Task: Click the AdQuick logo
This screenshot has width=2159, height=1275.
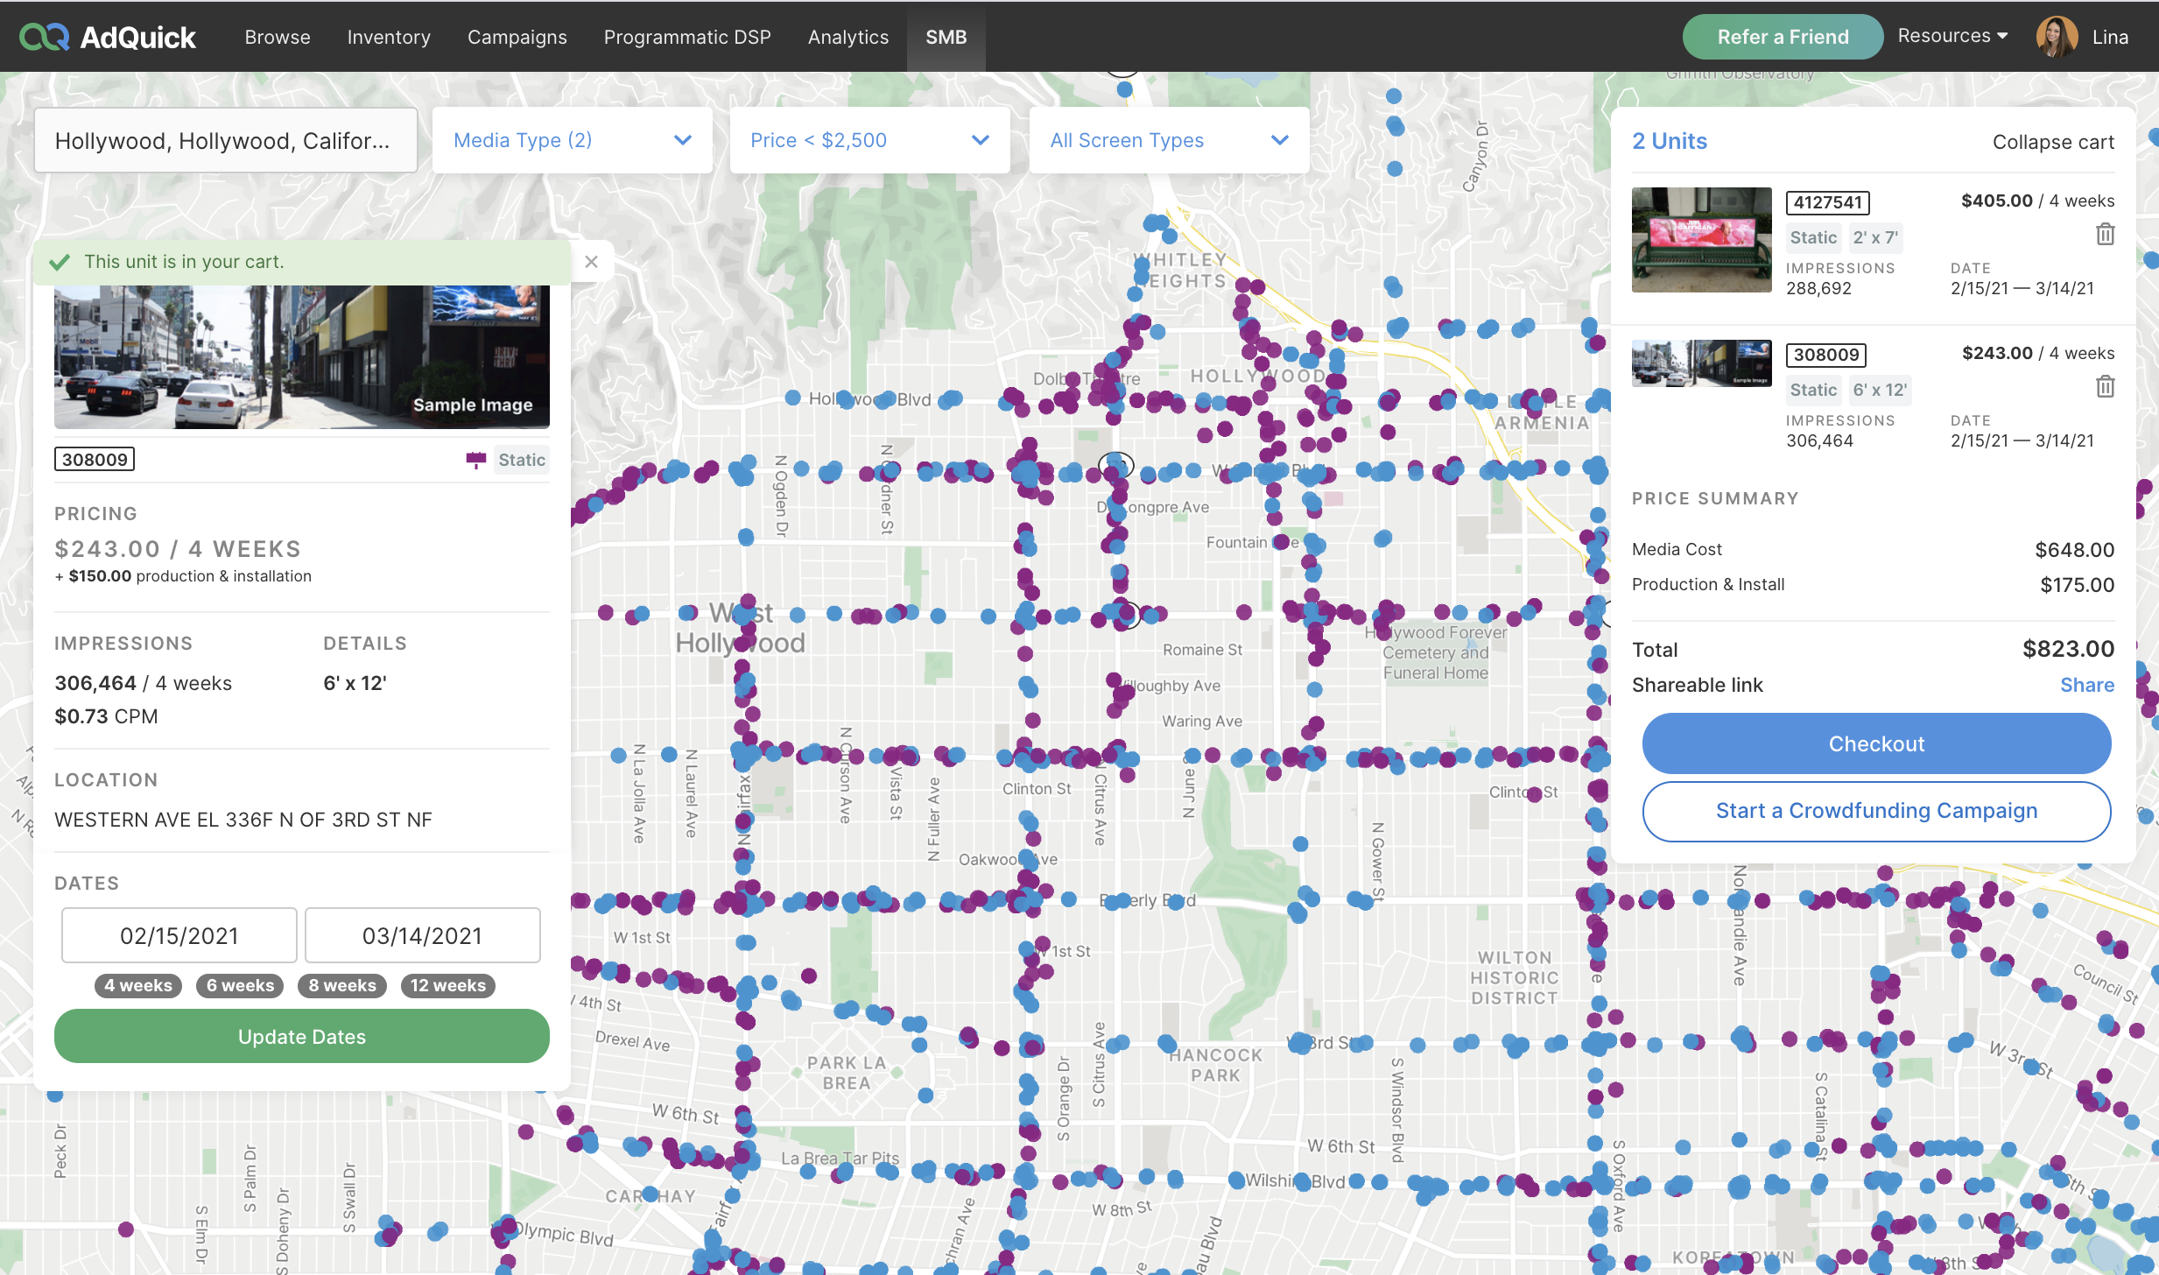Action: coord(108,37)
